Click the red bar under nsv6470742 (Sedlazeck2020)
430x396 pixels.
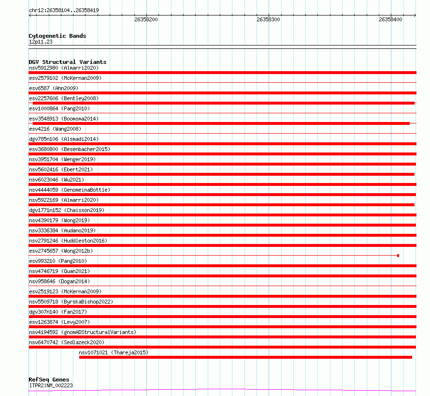[x=222, y=347]
